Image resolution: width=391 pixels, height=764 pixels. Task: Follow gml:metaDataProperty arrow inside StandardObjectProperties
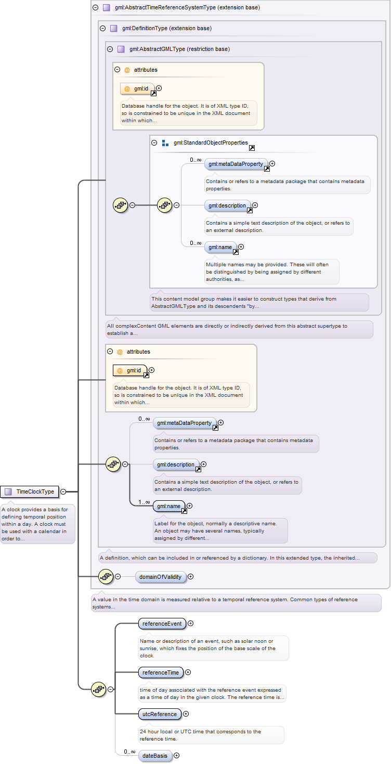[x=267, y=169]
